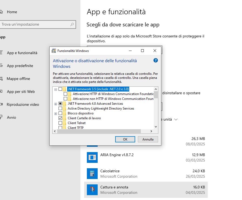This screenshot has width=242, height=200.
Task: Expand the Blocco dispositivo tree node
Action: tap(56, 114)
